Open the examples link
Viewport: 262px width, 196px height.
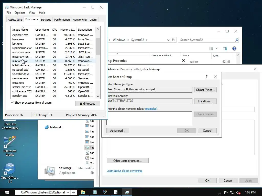(x=151, y=109)
